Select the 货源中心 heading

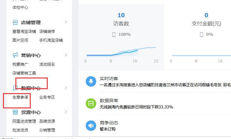(31, 112)
